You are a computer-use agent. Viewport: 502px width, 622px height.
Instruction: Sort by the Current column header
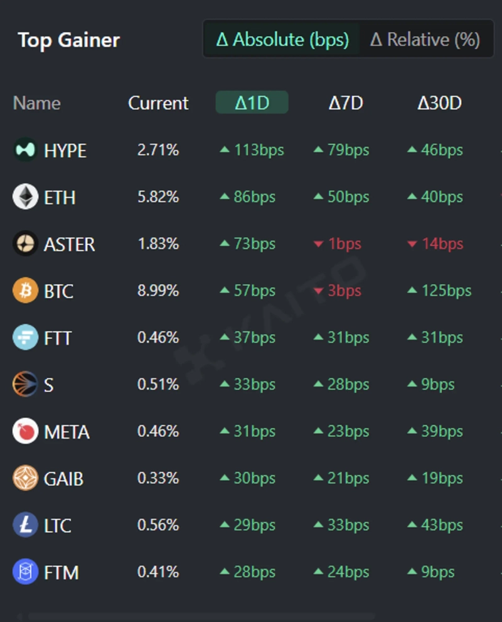tap(158, 103)
